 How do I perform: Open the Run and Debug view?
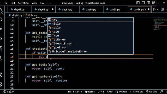[1, 39]
